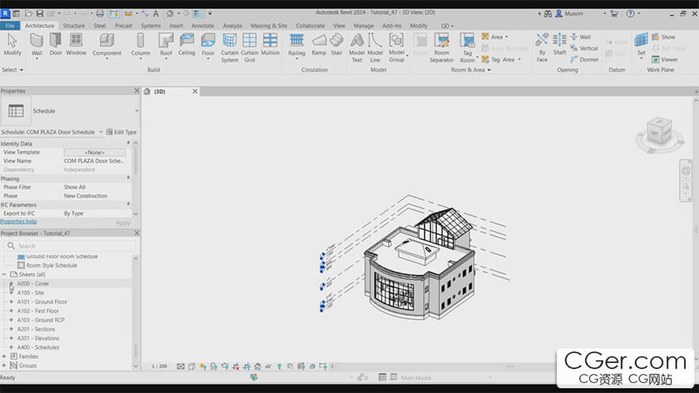Screen dimensions: 699x393
Task: Close the Project Browser panel
Action: pos(137,233)
